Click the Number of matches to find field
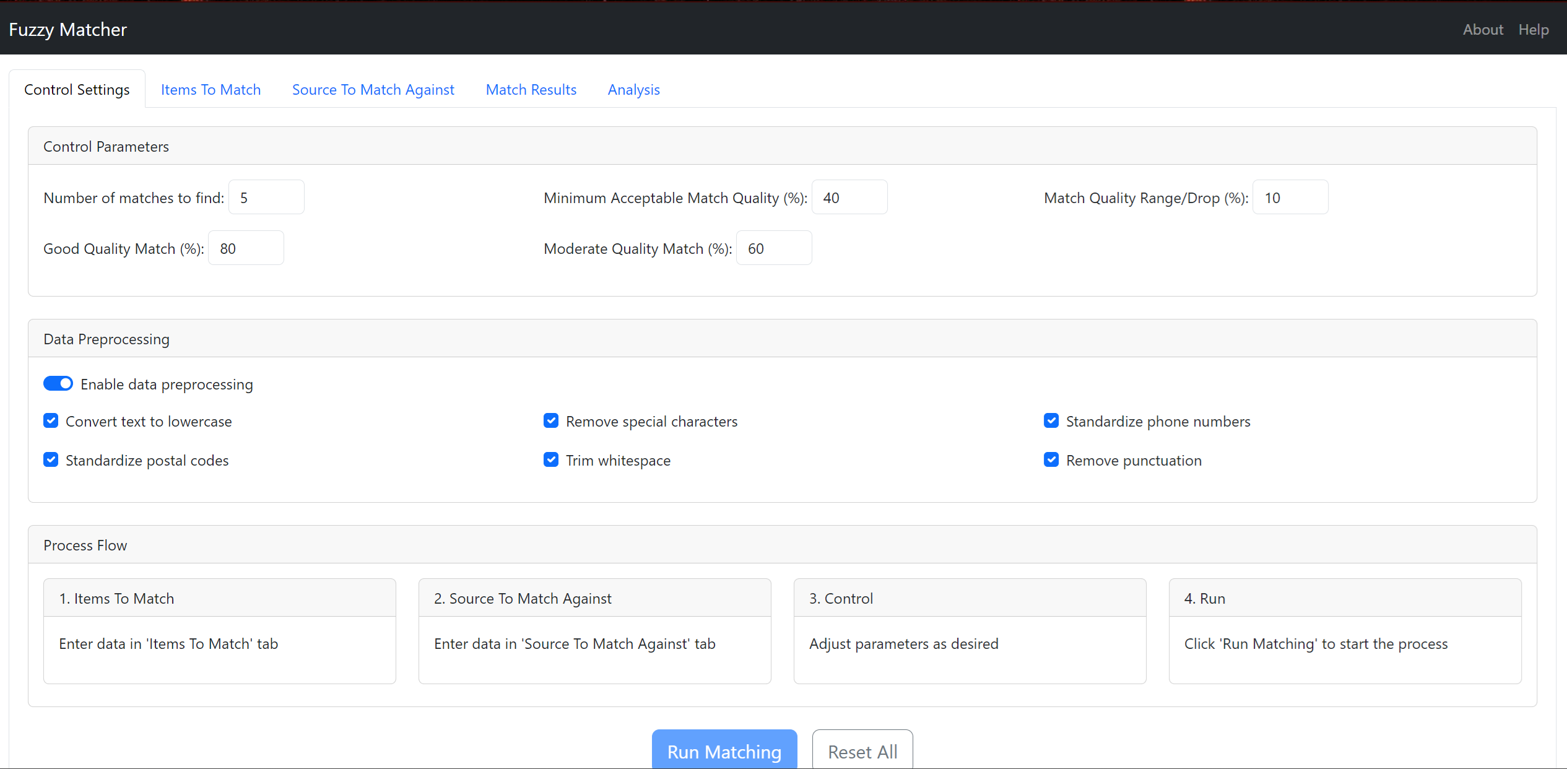Image resolution: width=1567 pixels, height=769 pixels. coord(266,197)
